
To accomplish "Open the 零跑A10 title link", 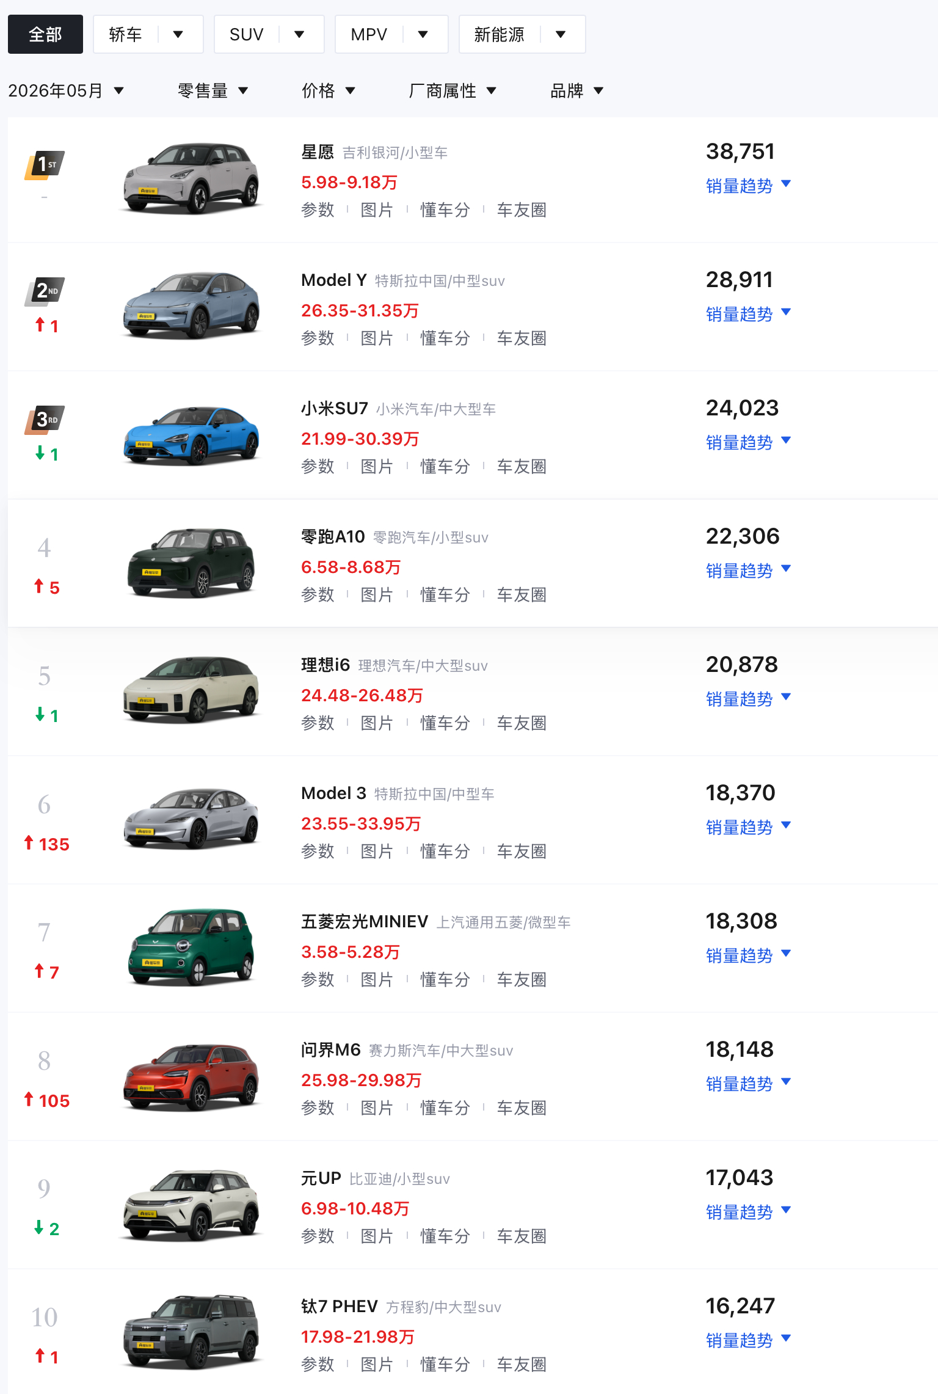I will (333, 537).
